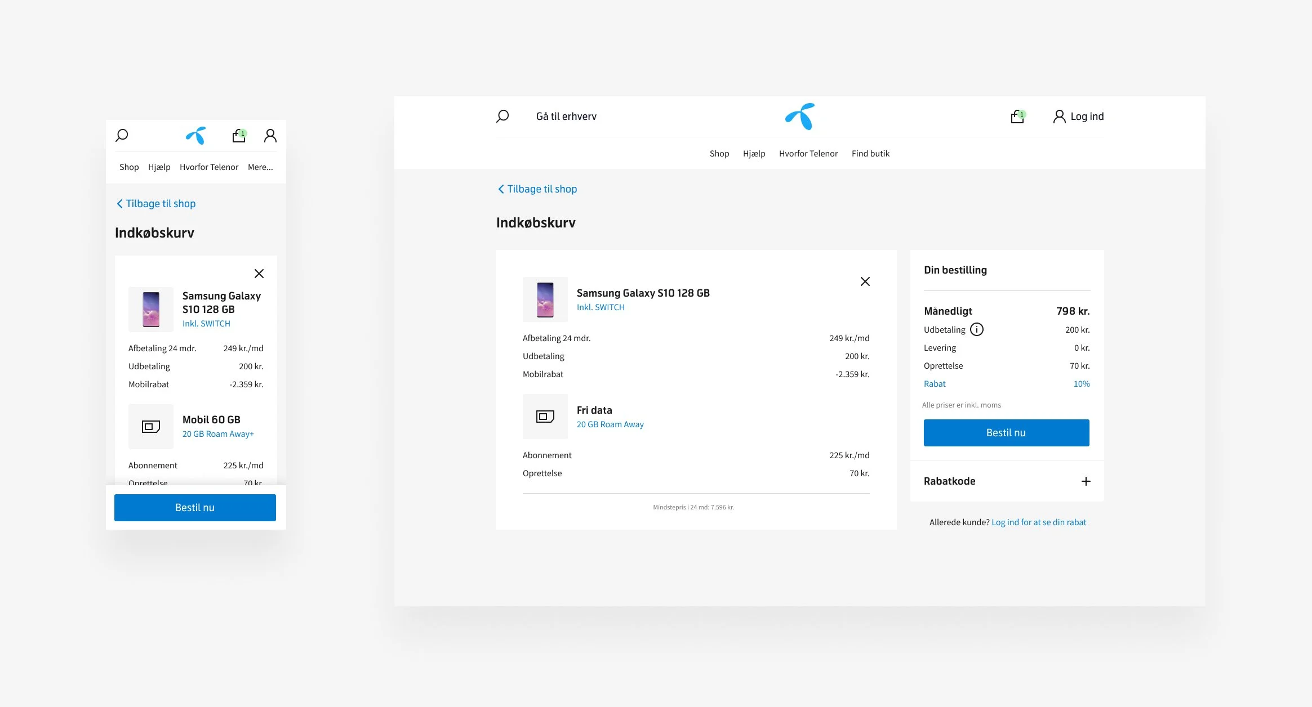Click the user icon beside Log ind
The height and width of the screenshot is (707, 1312).
pos(1059,117)
